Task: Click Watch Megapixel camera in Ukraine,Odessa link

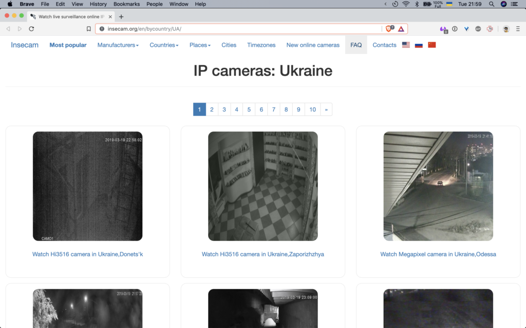Action: (x=438, y=254)
